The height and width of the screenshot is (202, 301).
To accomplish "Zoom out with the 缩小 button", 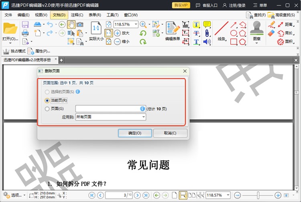I will click(x=122, y=42).
